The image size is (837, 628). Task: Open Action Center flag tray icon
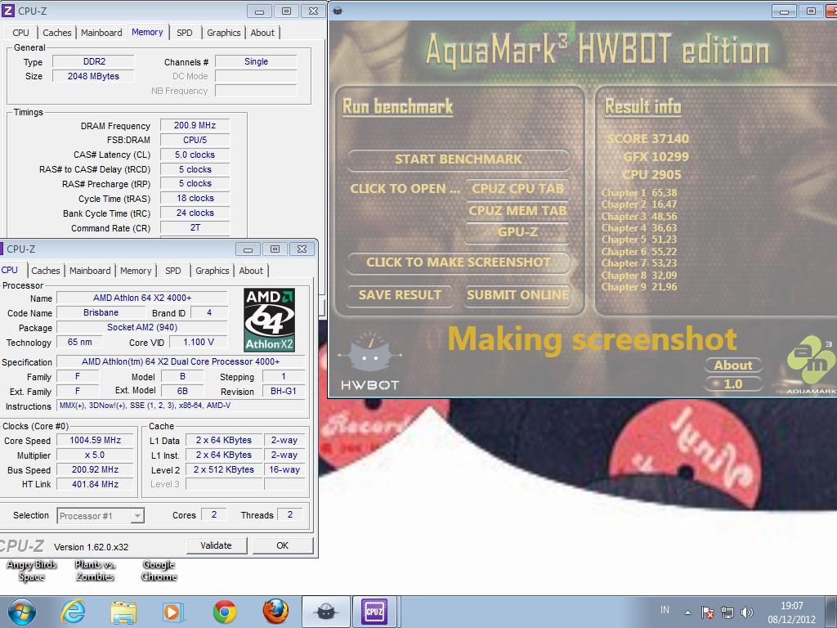click(707, 612)
